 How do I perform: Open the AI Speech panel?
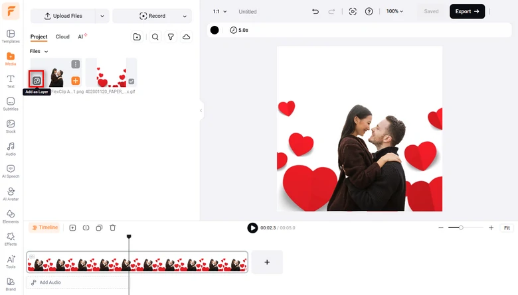tap(11, 172)
